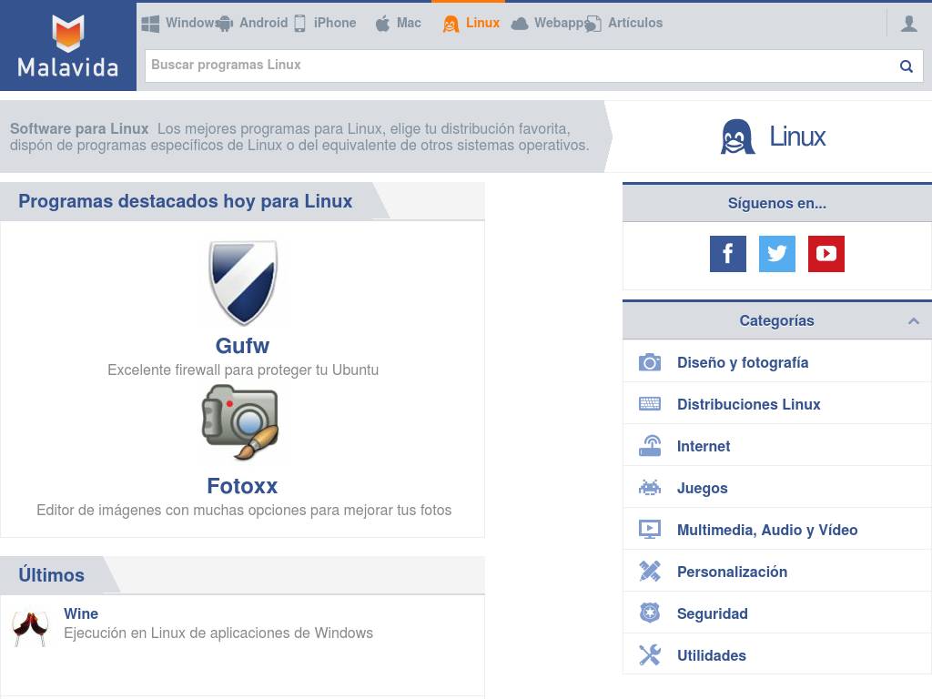Viewport: 932px width, 699px height.
Task: Click the pencil-ruler icon for Personalización
Action: point(650,572)
